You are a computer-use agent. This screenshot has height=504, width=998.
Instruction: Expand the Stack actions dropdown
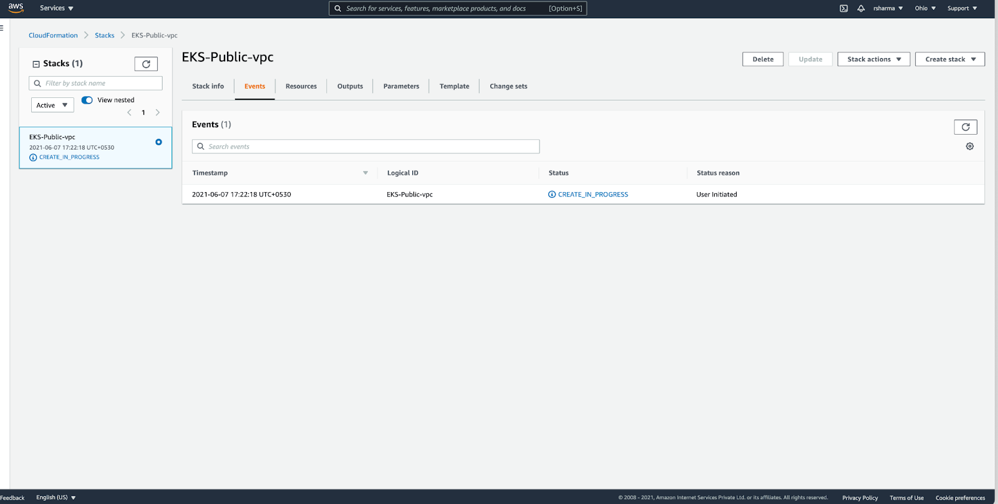coord(873,59)
